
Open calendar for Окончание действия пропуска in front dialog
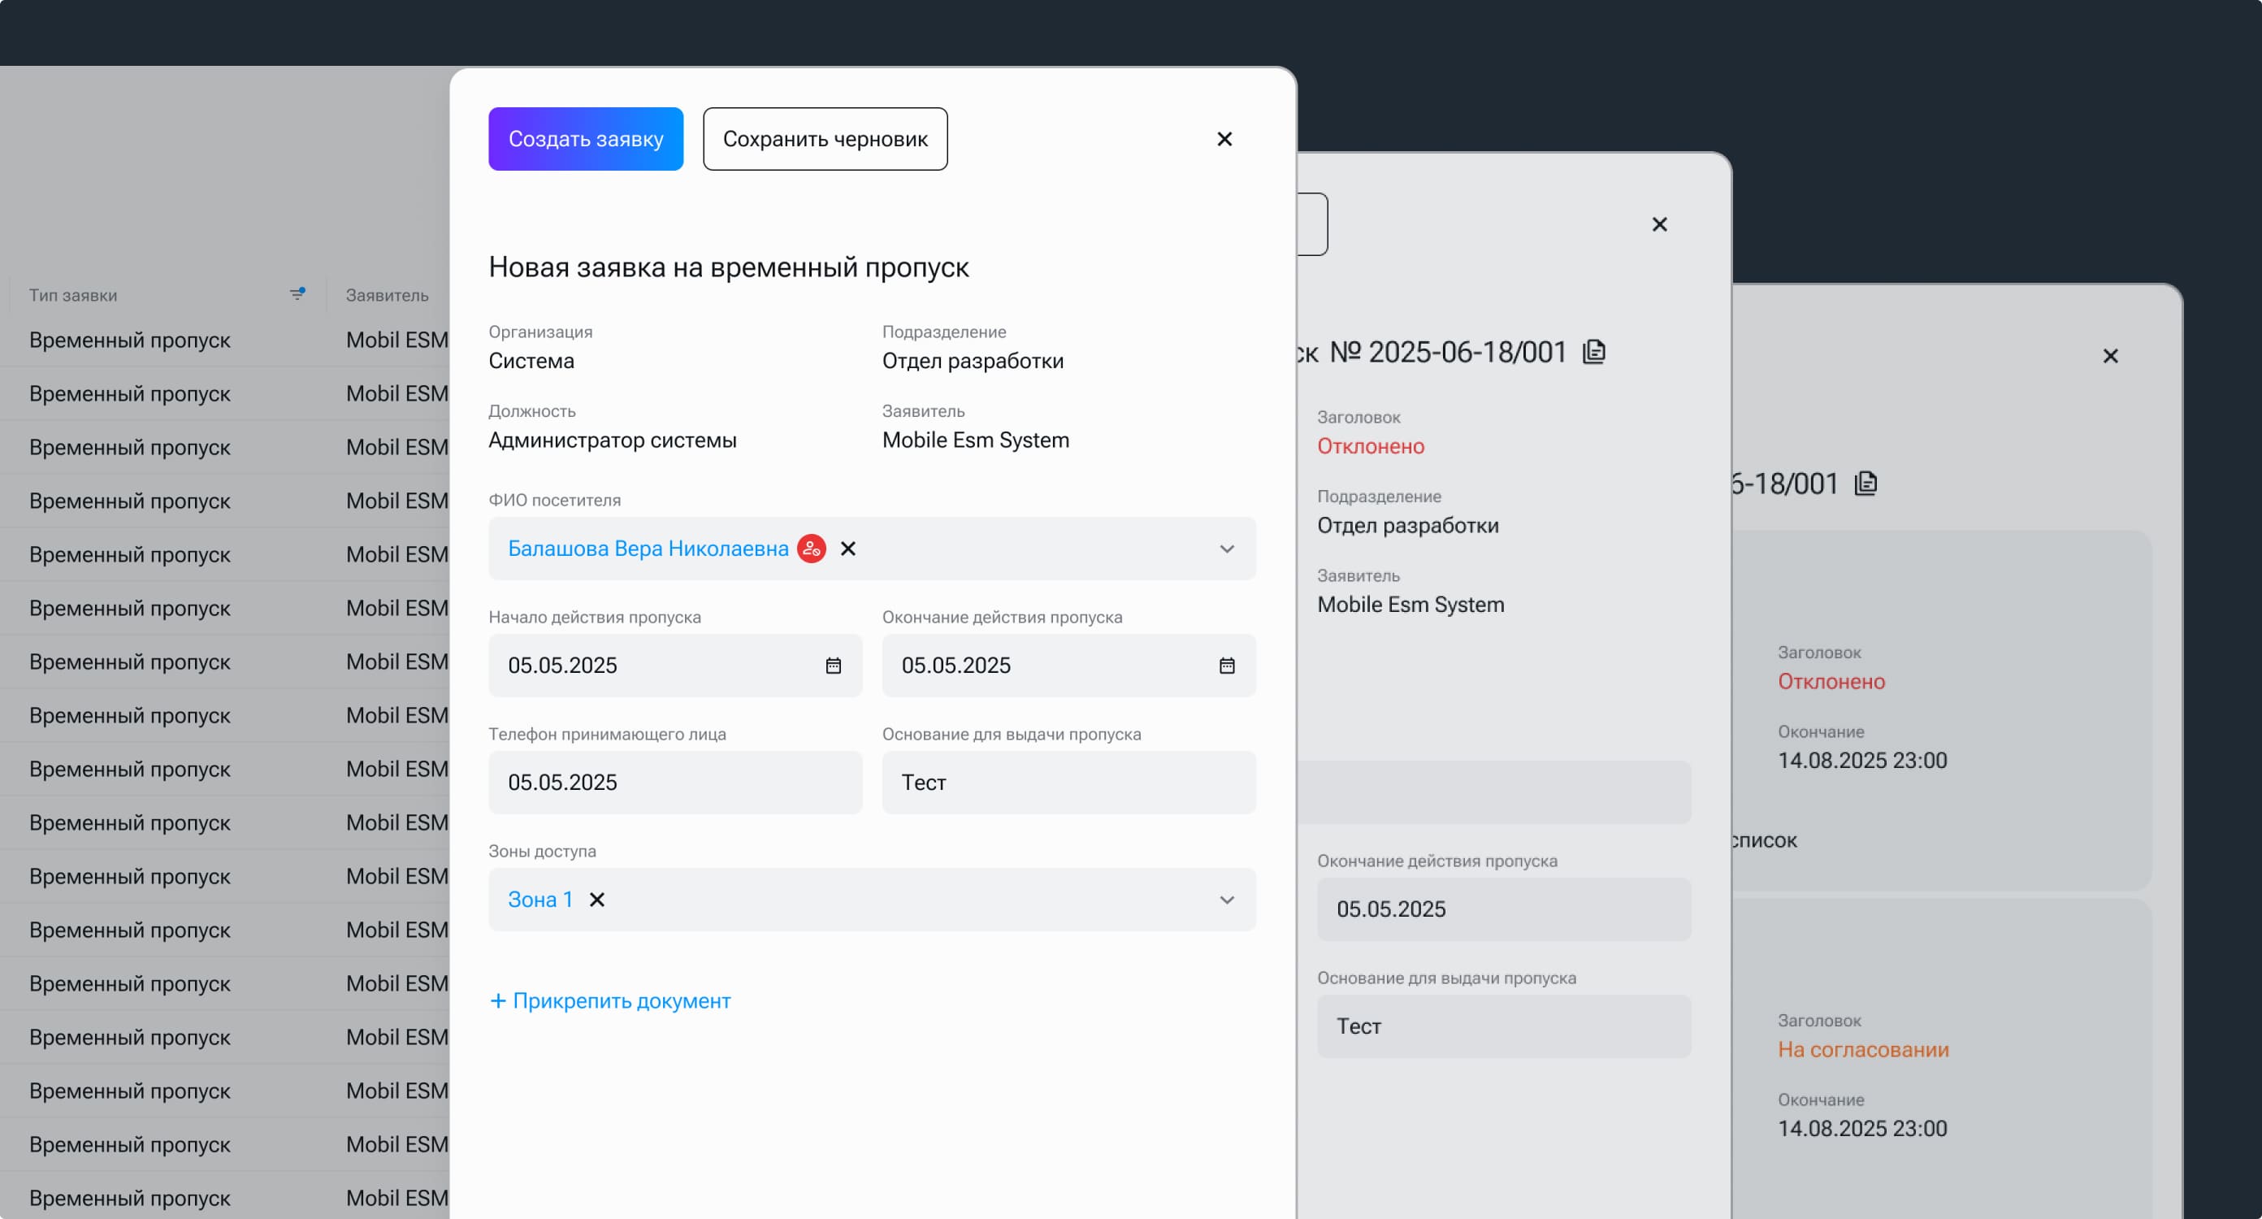coord(1227,666)
